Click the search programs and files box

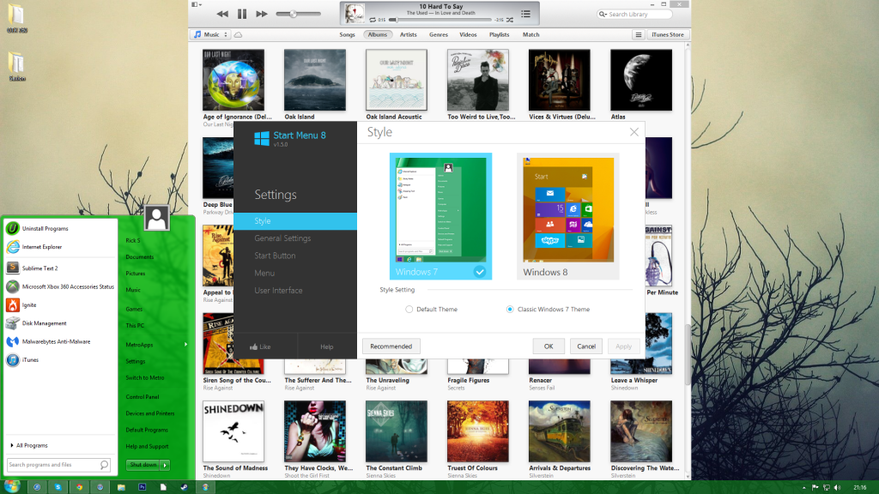coord(59,465)
